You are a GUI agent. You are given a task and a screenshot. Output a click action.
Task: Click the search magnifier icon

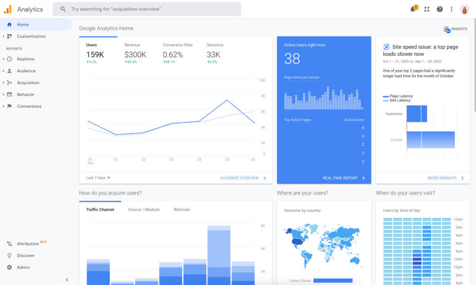tap(63, 9)
